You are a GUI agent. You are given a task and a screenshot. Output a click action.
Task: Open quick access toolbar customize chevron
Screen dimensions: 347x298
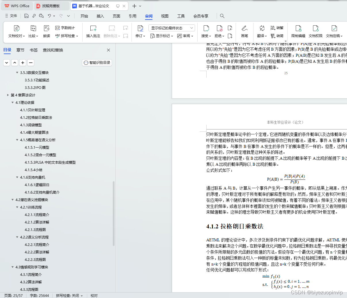point(68,16)
